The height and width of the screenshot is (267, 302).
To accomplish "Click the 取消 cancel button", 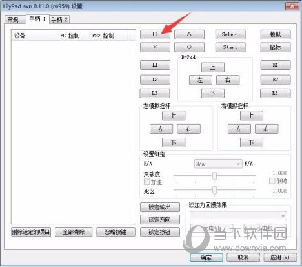I will pyautogui.click(x=243, y=257).
